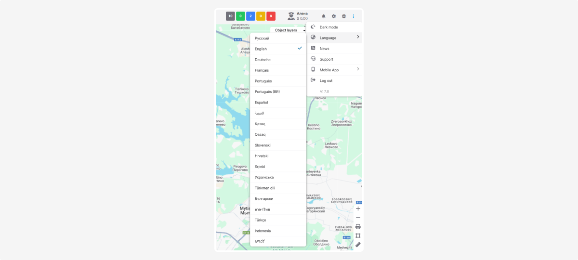578x260 pixels.
Task: Click the red status counter showing 8
Action: pos(271,16)
